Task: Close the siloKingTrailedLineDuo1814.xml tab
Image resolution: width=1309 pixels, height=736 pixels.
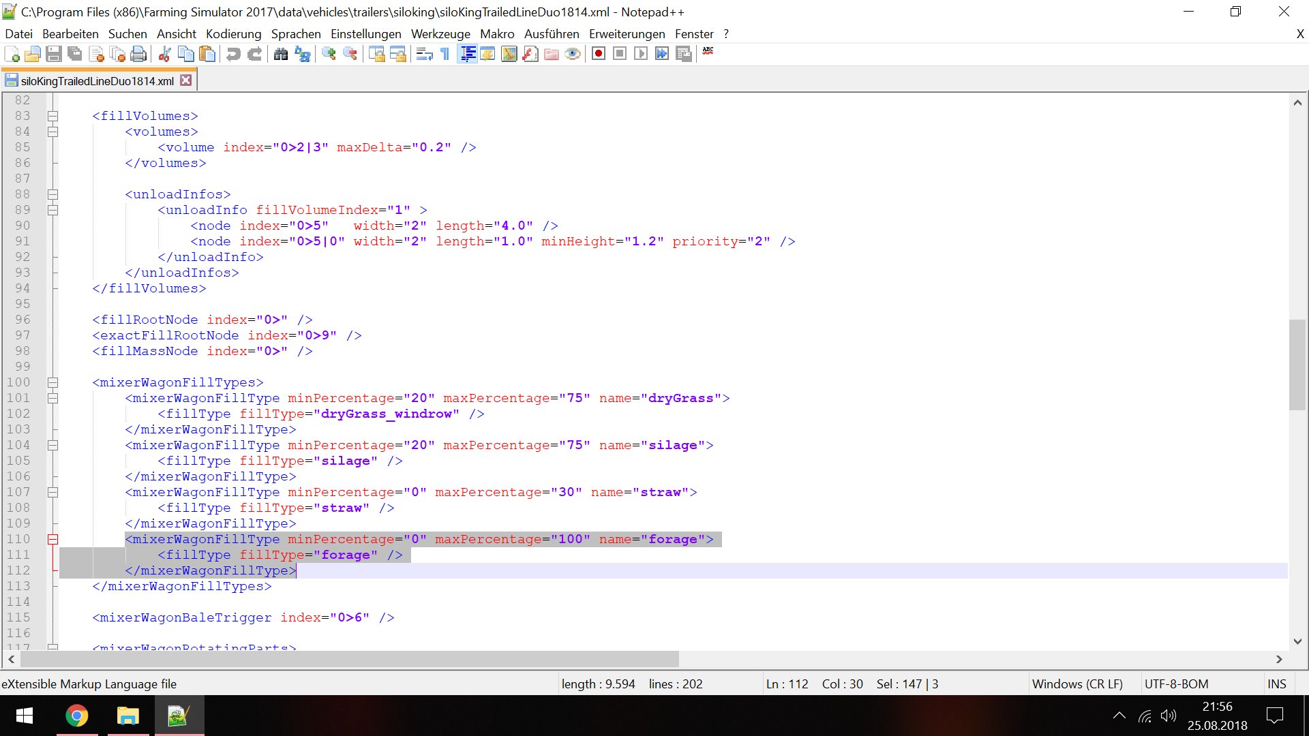Action: pyautogui.click(x=185, y=80)
